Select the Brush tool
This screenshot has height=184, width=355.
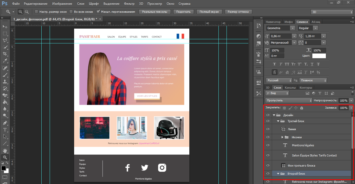pyautogui.click(x=5, y=75)
